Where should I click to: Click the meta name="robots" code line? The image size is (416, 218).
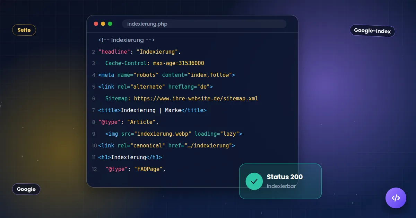[x=167, y=75]
